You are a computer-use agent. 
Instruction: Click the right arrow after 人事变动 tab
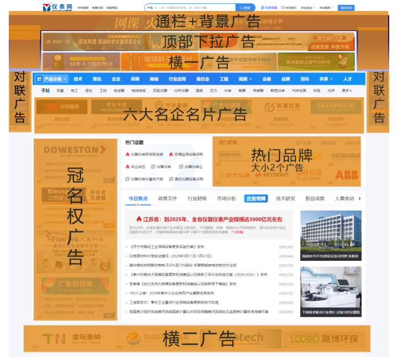(360, 198)
